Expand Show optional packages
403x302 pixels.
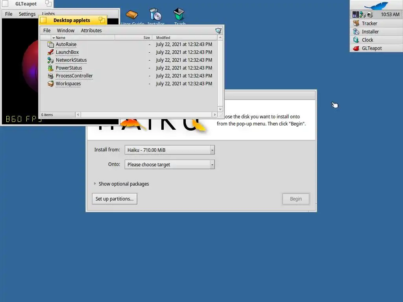point(95,184)
